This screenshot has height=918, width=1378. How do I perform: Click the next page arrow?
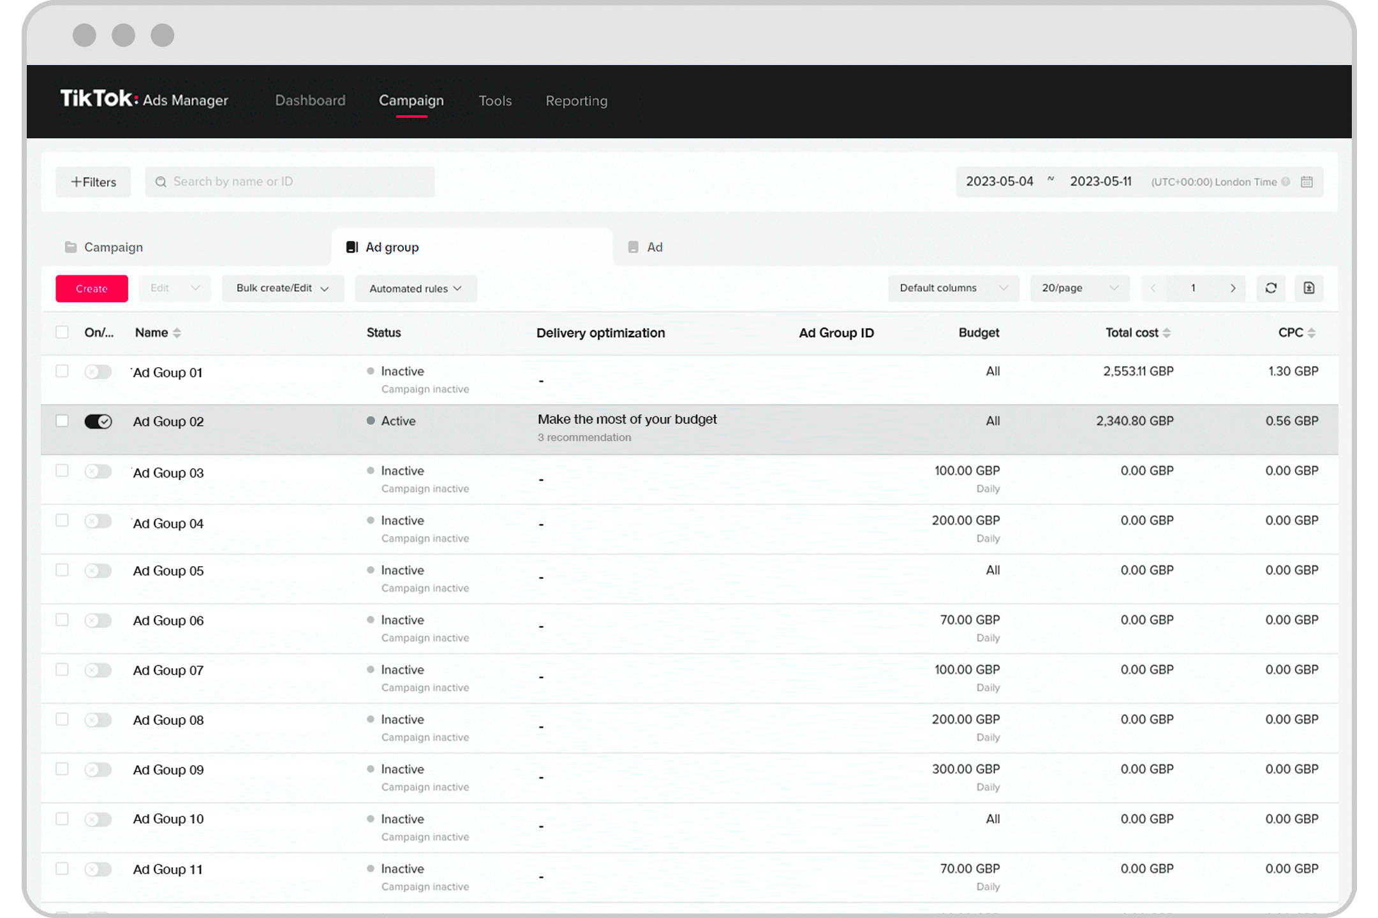1231,288
